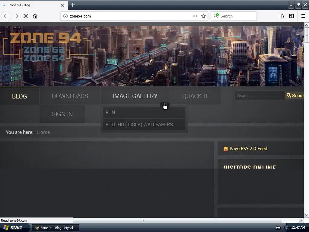
Task: Follow the Home breadcrumb link
Action: point(43,132)
